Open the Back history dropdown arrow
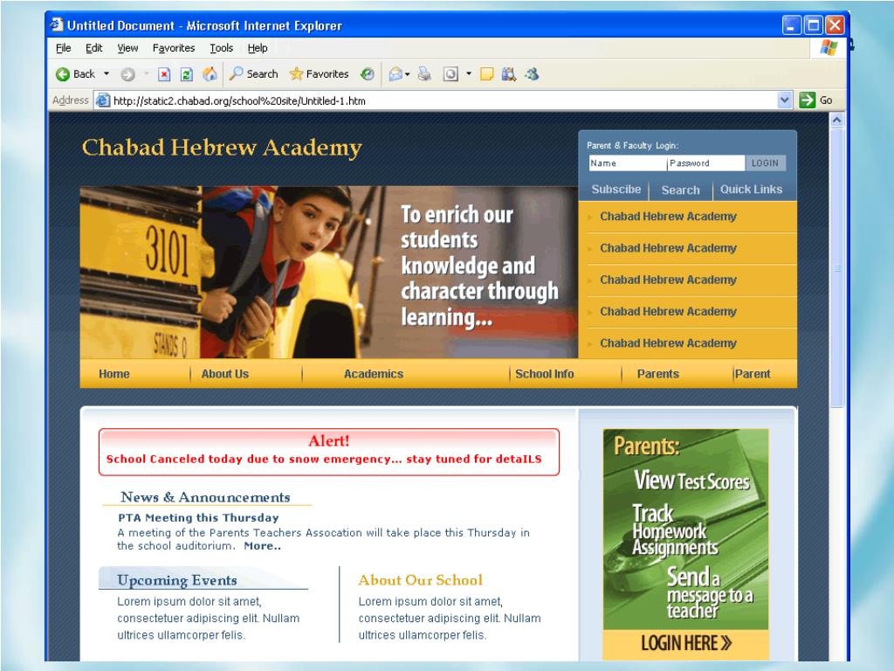 (106, 74)
